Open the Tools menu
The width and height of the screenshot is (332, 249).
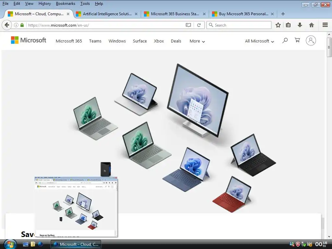[85, 4]
